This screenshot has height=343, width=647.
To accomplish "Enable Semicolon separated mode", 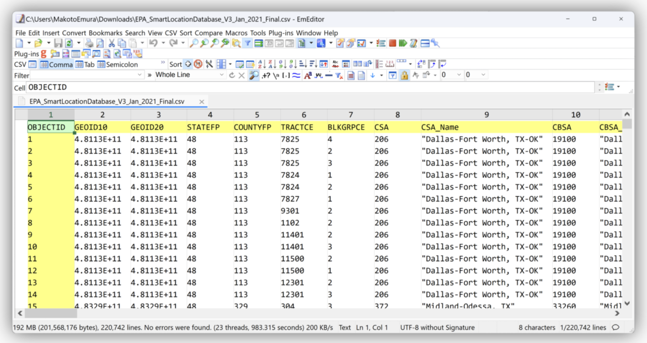I will (118, 64).
